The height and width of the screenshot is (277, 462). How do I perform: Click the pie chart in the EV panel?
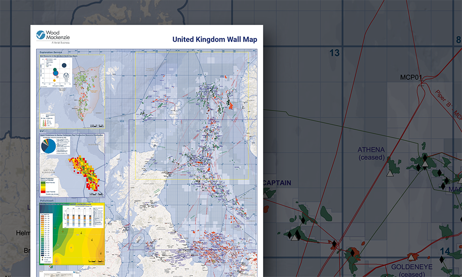(49, 146)
